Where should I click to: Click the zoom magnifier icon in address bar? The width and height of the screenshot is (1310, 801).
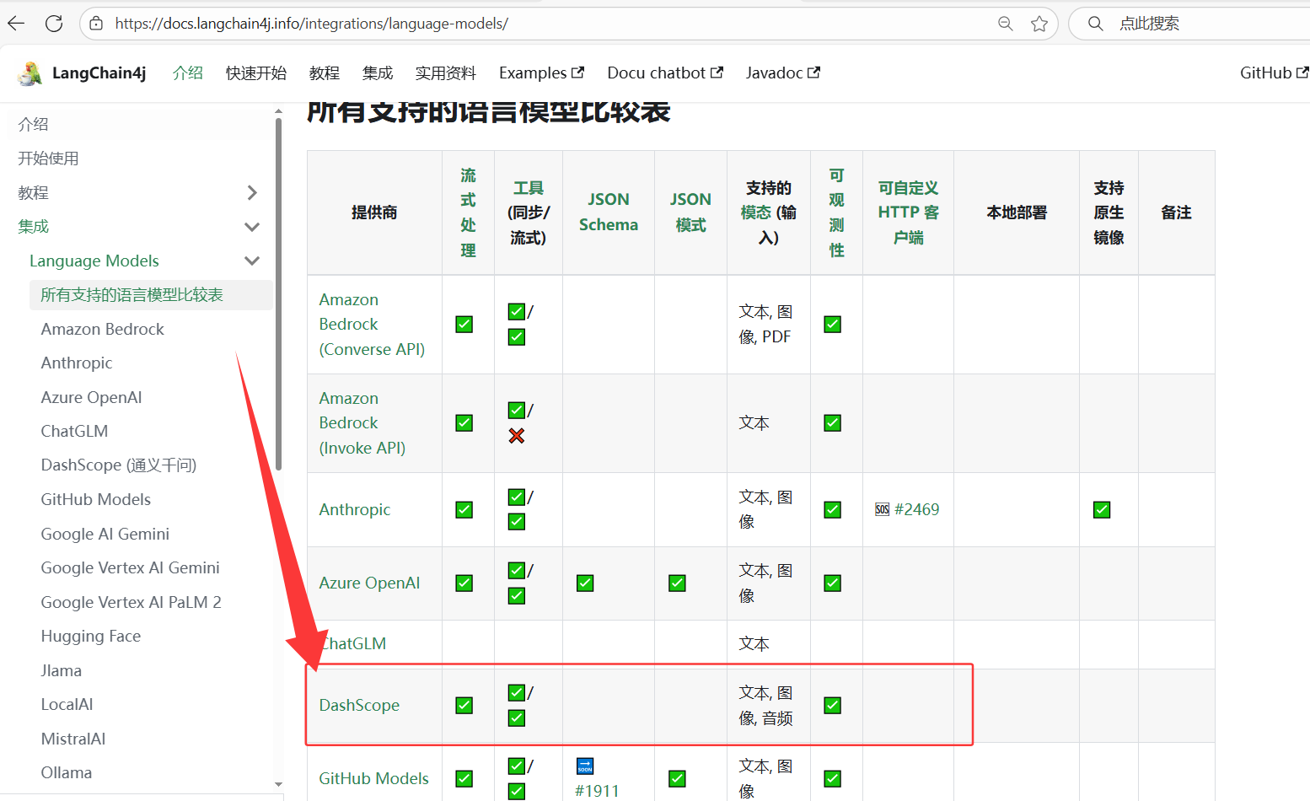click(x=1005, y=24)
